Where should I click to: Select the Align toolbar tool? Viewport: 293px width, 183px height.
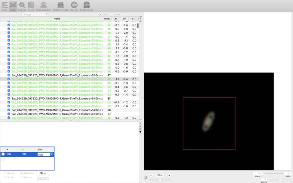coord(13,6)
